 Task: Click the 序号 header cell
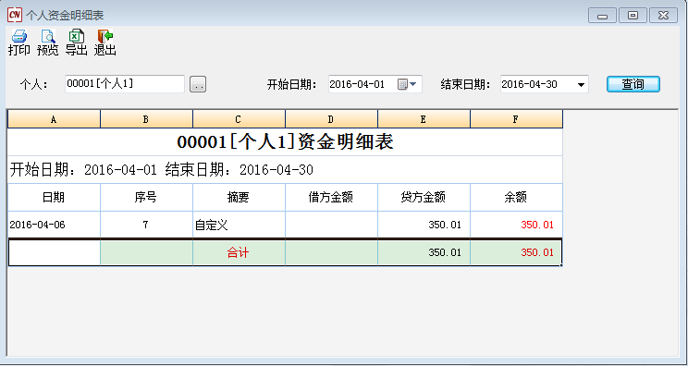click(x=146, y=197)
